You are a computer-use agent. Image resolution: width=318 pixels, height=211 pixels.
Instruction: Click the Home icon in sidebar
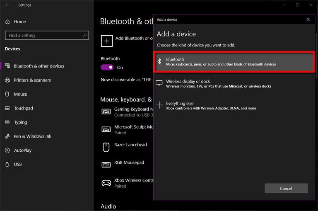(7, 22)
